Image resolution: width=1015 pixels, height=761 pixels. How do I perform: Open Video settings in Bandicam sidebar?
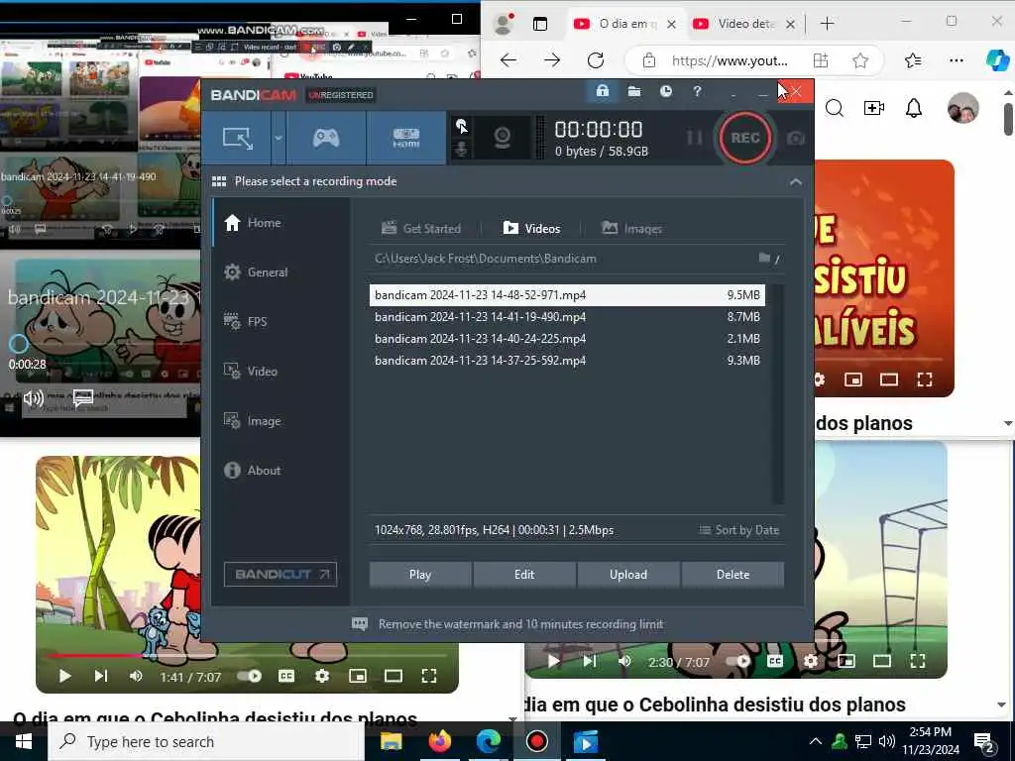[281, 372]
